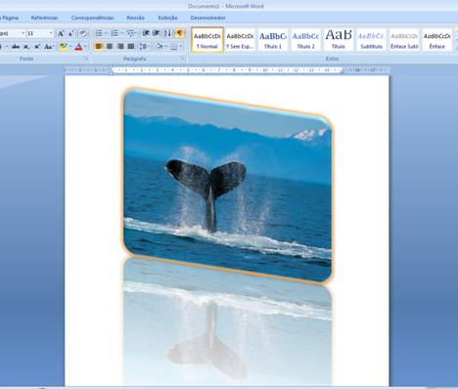Click the line spacing icon
The image size is (458, 389).
[144, 47]
